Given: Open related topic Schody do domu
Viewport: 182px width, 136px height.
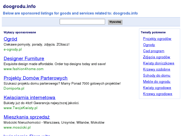Looking at the screenshot, I should tap(156, 76).
